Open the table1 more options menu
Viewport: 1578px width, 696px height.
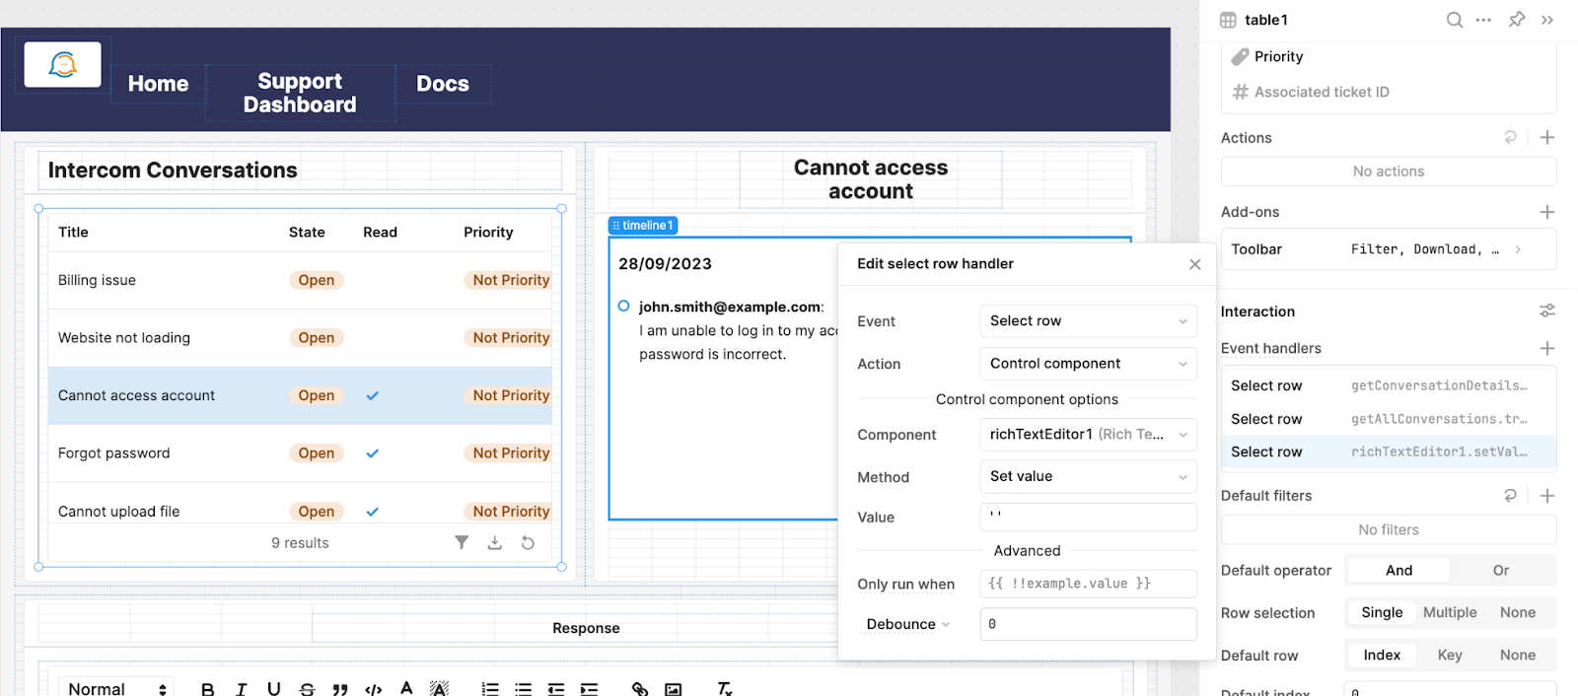[1483, 20]
